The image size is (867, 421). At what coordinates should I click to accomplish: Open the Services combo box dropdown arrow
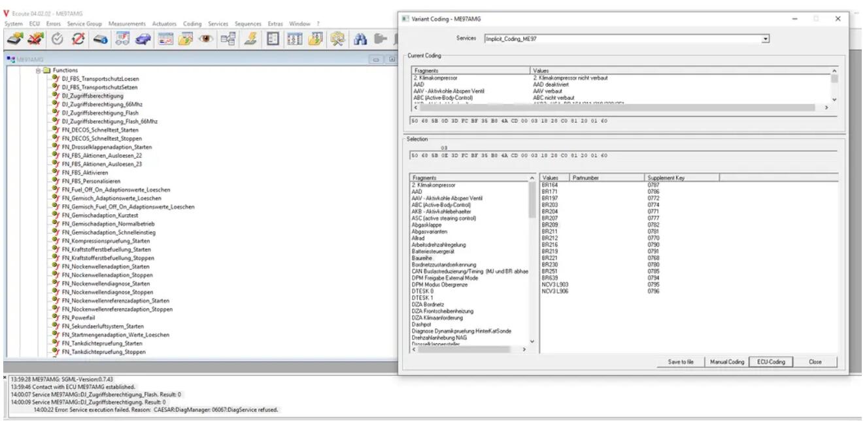coord(764,39)
